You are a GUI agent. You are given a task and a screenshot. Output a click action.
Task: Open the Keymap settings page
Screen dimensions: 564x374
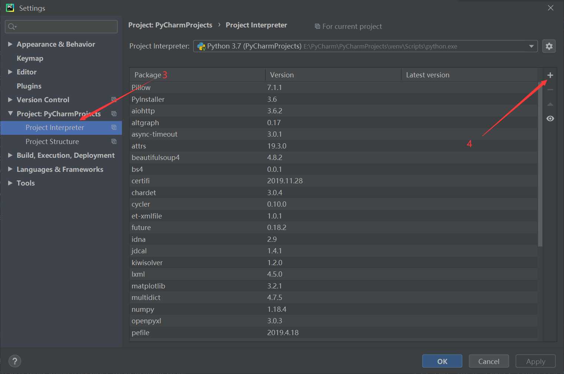coord(30,58)
